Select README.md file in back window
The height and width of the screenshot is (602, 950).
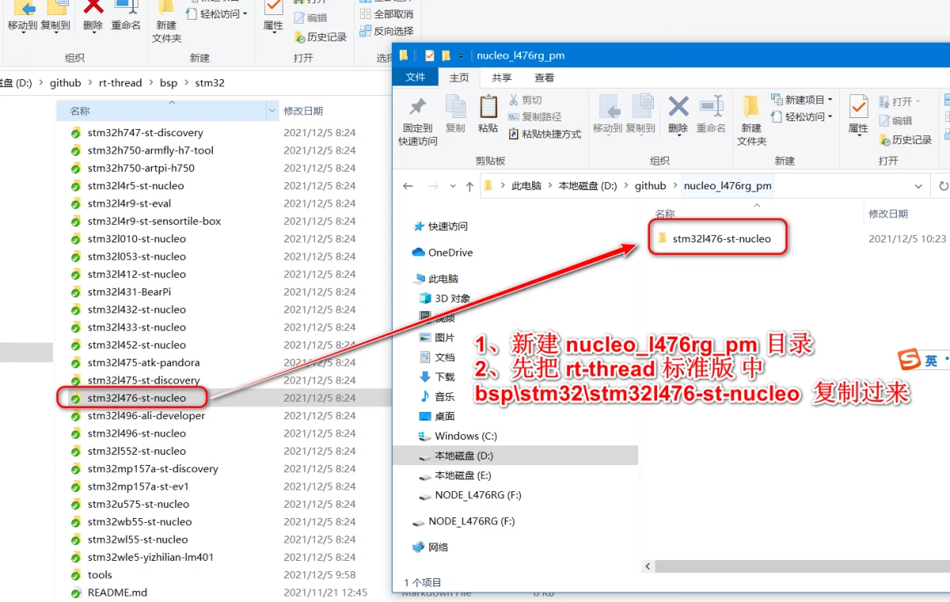(x=108, y=592)
